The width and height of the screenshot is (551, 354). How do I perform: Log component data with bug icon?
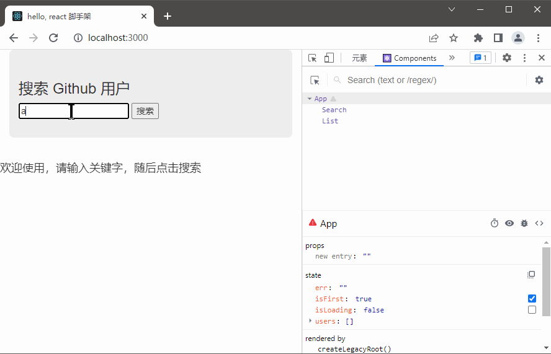tap(524, 223)
